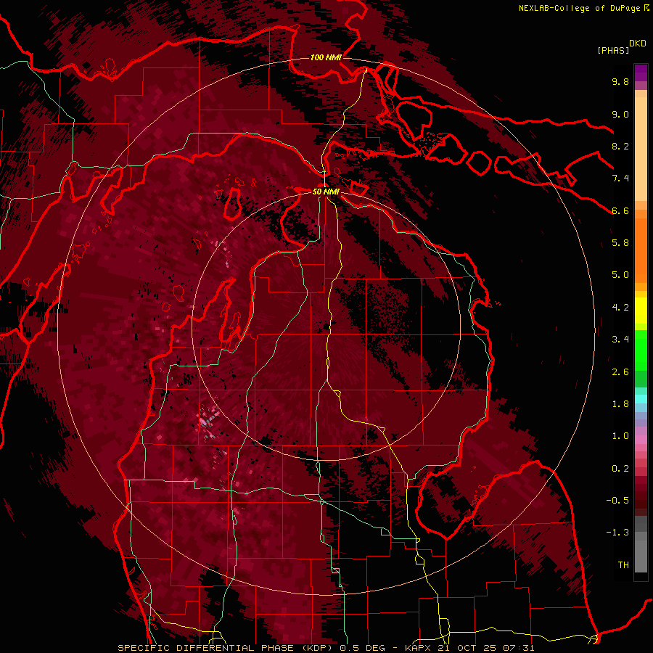
Task: Click the DKD label above the color bar
Action: pos(637,44)
